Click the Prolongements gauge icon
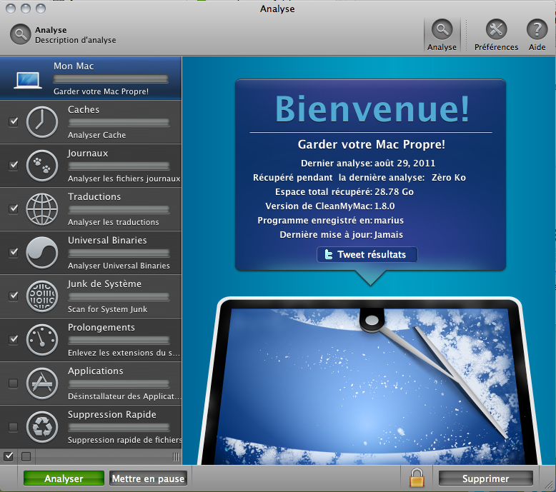This screenshot has width=556, height=492. [42, 340]
